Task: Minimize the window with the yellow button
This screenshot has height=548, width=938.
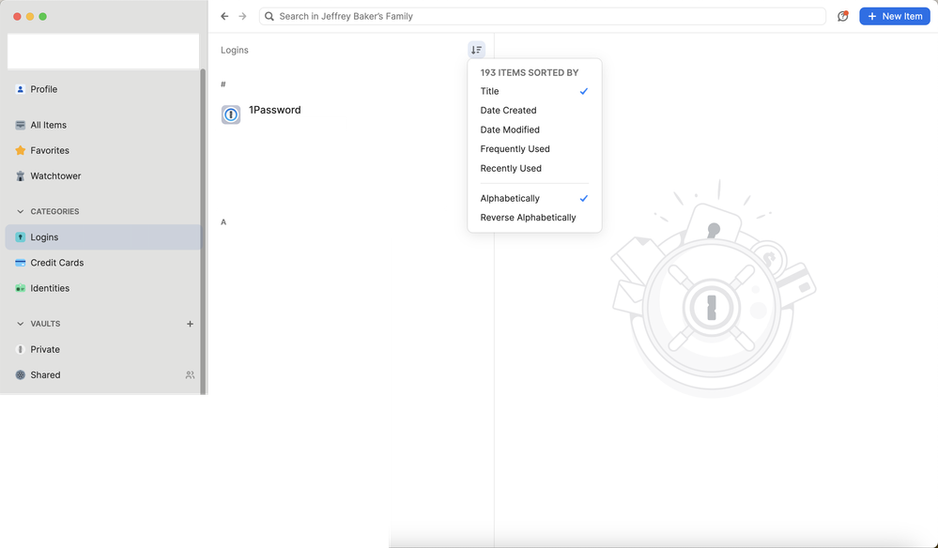Action: tap(30, 17)
